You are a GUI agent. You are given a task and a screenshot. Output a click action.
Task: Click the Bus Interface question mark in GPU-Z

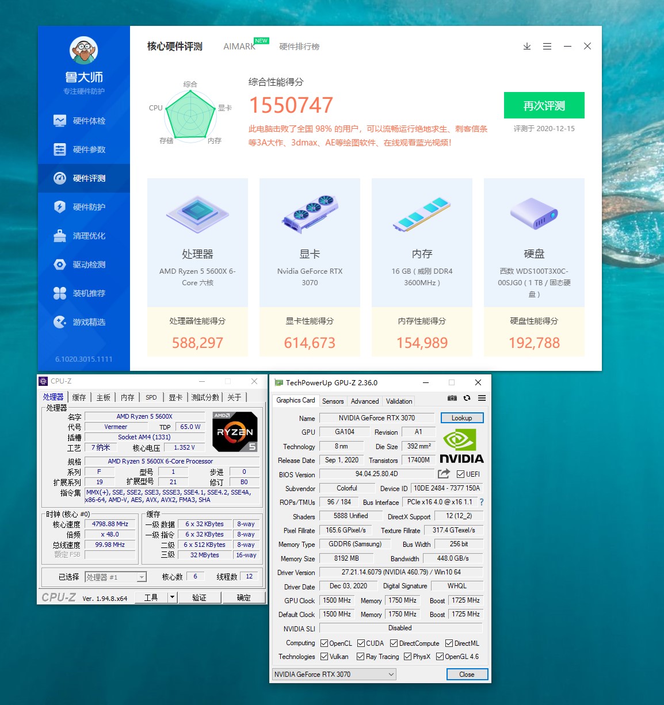pos(482,502)
